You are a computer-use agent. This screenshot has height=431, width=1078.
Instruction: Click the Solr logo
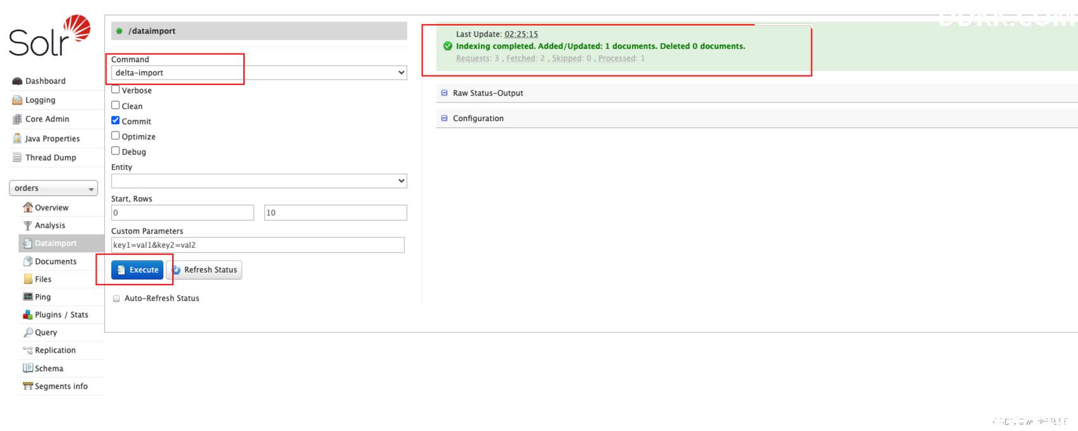point(50,35)
